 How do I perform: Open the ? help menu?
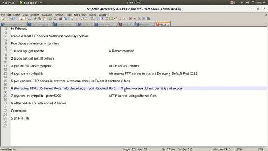(110, 15)
